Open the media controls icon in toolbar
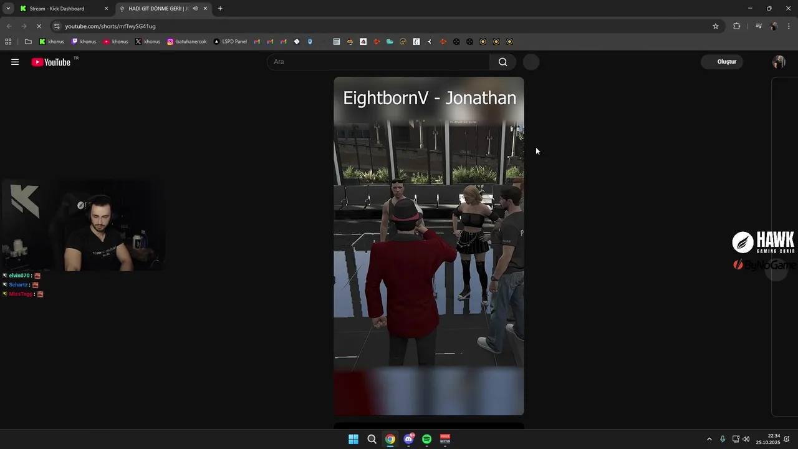 [759, 26]
